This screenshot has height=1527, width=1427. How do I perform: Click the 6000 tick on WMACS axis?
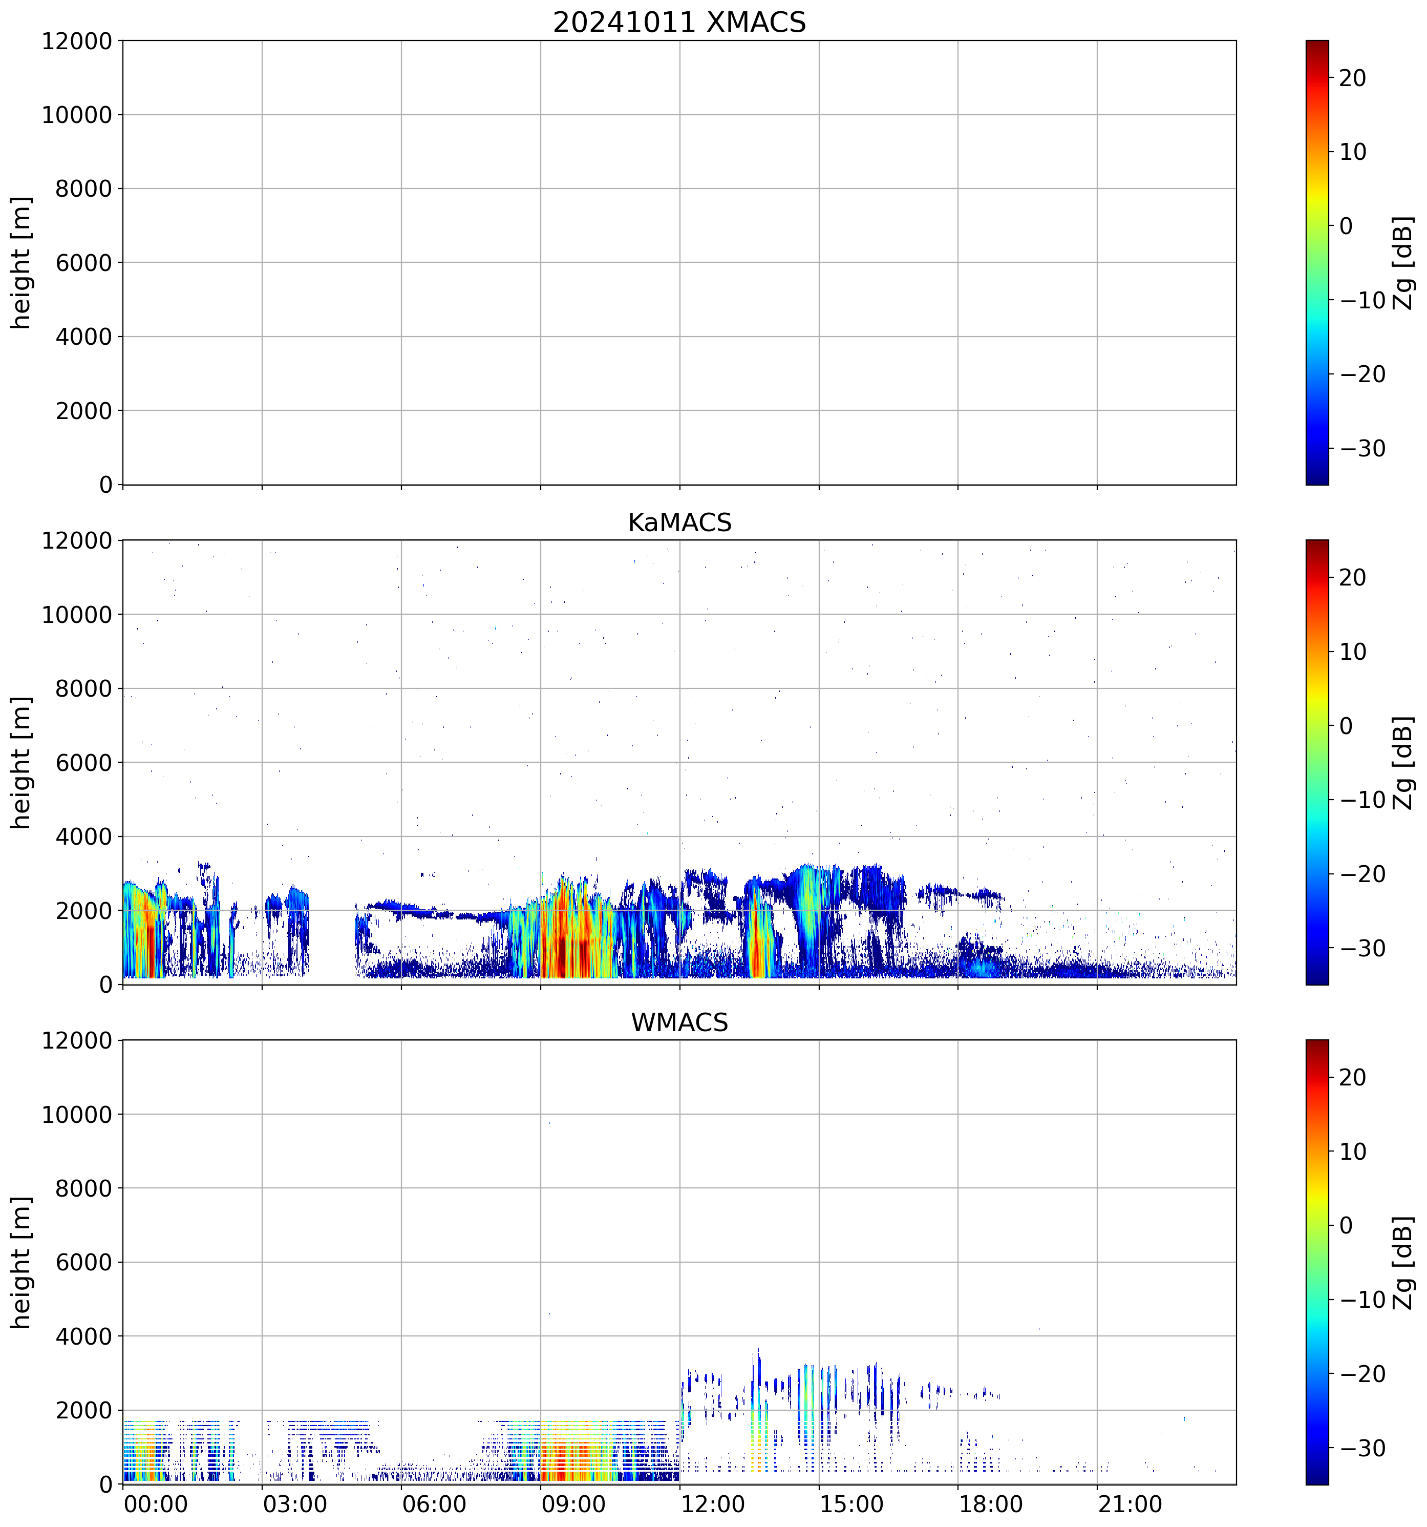pos(84,1262)
